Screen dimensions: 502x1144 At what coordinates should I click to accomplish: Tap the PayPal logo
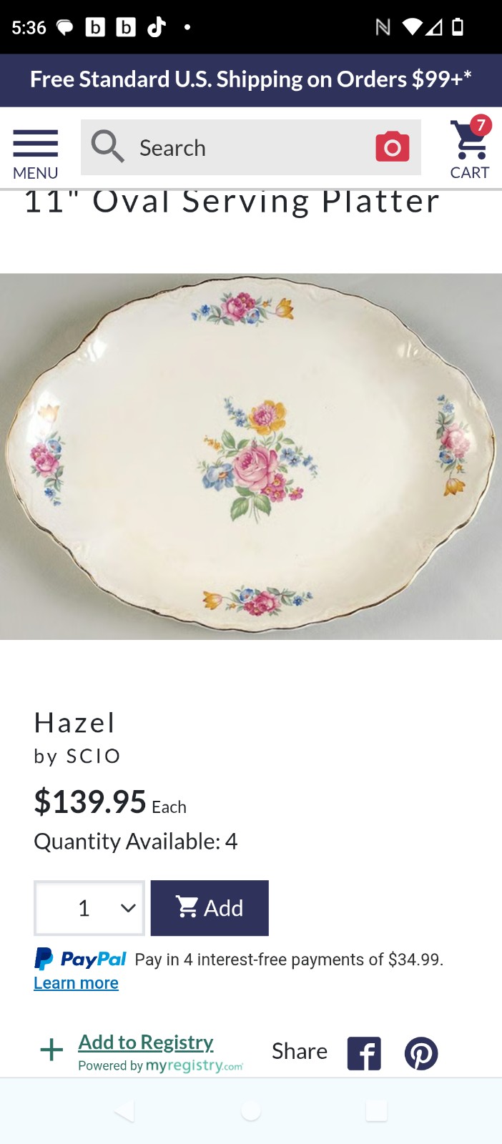tap(80, 959)
